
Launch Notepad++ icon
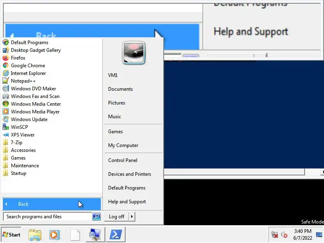6,81
